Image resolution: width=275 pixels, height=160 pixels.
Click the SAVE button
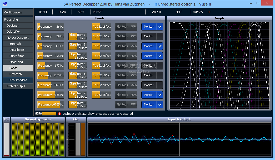[81, 12]
